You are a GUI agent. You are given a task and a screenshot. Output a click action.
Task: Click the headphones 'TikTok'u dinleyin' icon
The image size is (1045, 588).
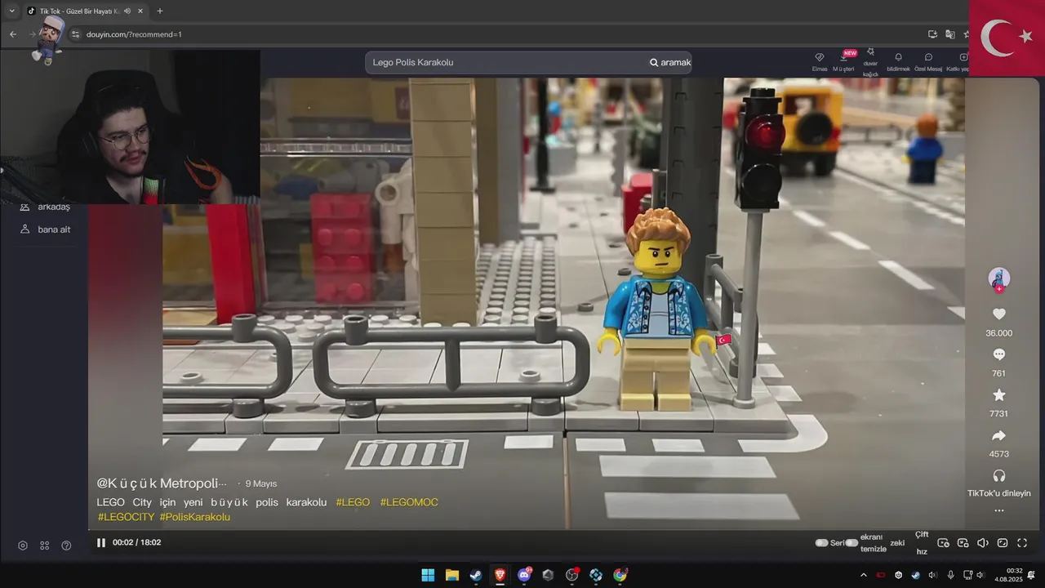coord(998,475)
